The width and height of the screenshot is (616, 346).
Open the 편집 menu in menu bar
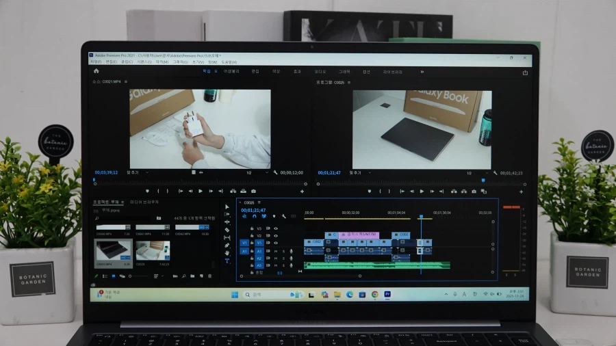(112, 62)
